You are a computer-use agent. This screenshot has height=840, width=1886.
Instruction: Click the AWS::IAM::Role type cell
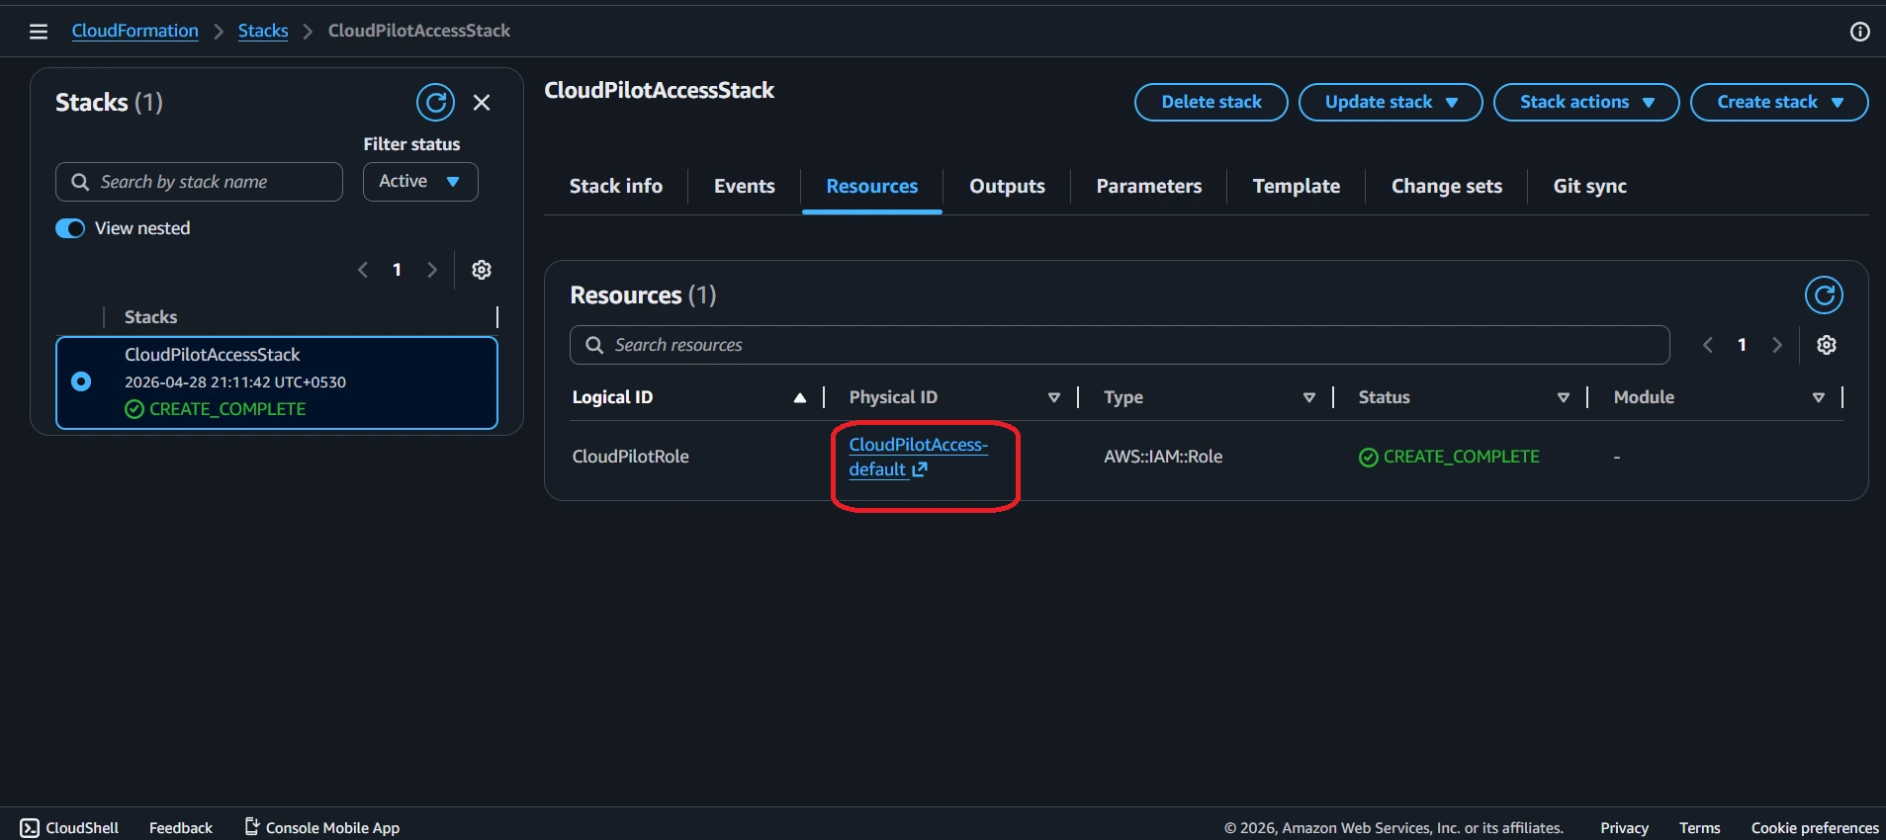click(1163, 457)
